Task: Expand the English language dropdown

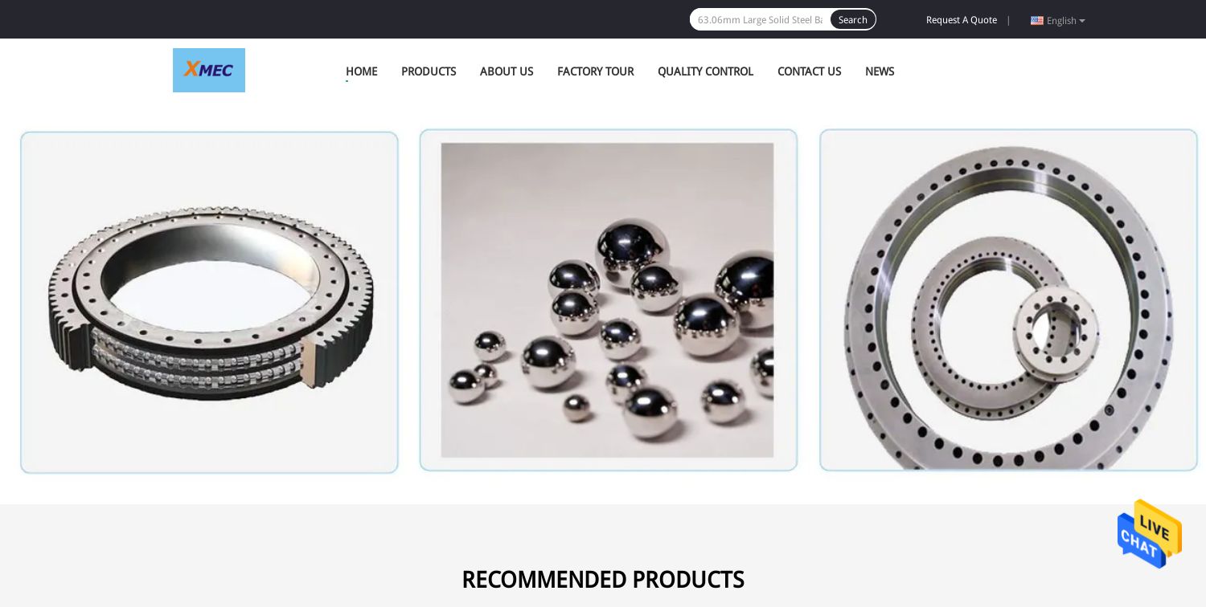Action: (1058, 21)
